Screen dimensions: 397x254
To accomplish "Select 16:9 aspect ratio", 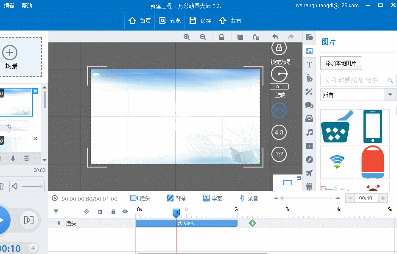I will tap(279, 110).
